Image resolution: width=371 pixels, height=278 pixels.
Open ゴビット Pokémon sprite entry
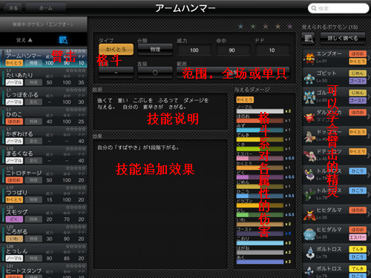(309, 78)
